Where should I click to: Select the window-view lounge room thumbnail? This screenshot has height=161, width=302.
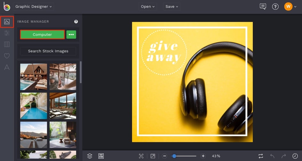[x=63, y=106]
